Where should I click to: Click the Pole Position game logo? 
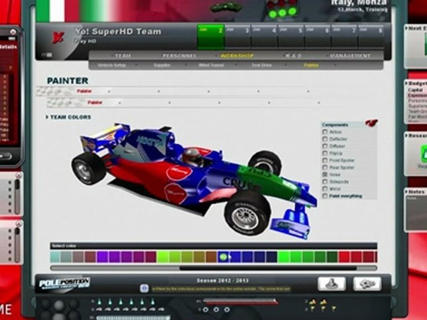click(x=64, y=284)
